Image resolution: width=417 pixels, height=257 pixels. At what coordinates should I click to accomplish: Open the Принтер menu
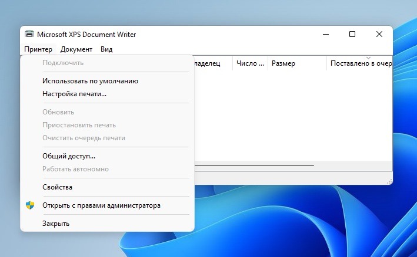(38, 49)
